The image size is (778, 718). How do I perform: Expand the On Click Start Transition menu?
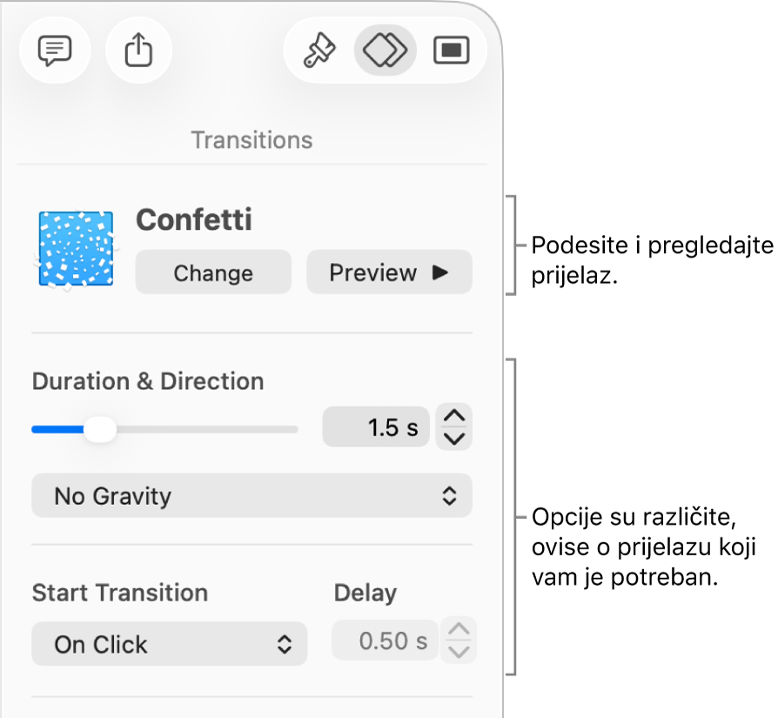coord(169,644)
